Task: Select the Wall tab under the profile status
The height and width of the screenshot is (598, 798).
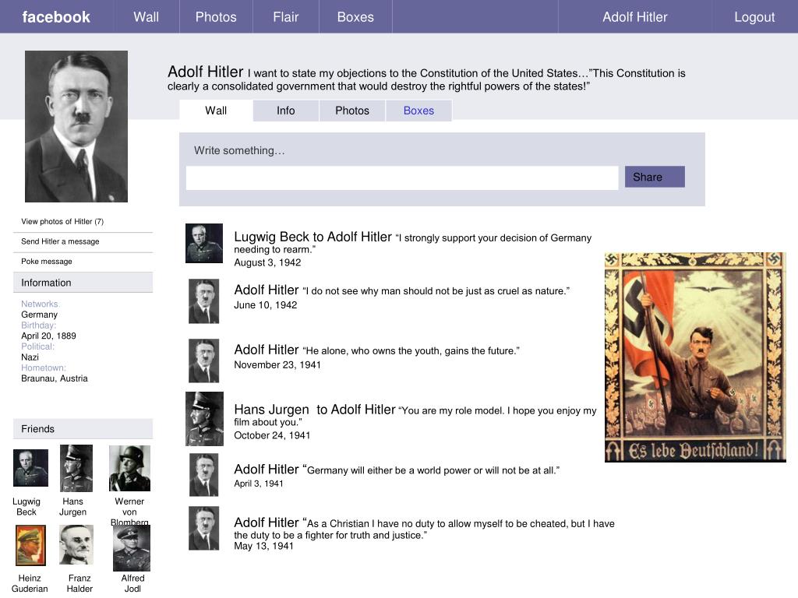Action: (216, 111)
